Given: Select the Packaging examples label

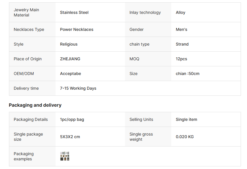Looking at the screenshot, I should (x=24, y=156).
